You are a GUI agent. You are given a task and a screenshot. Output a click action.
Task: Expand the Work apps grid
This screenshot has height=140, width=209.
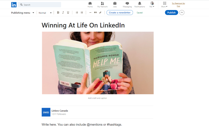(x=164, y=5)
